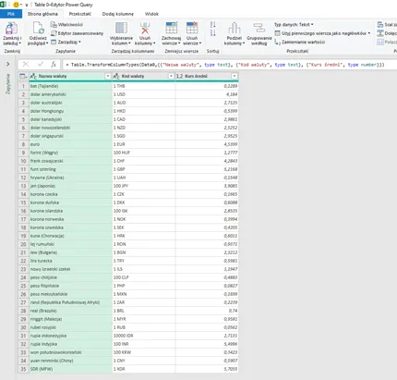This screenshot has height=380, width=397.
Task: Select the cell "dolar amerykański"
Action: (70, 94)
